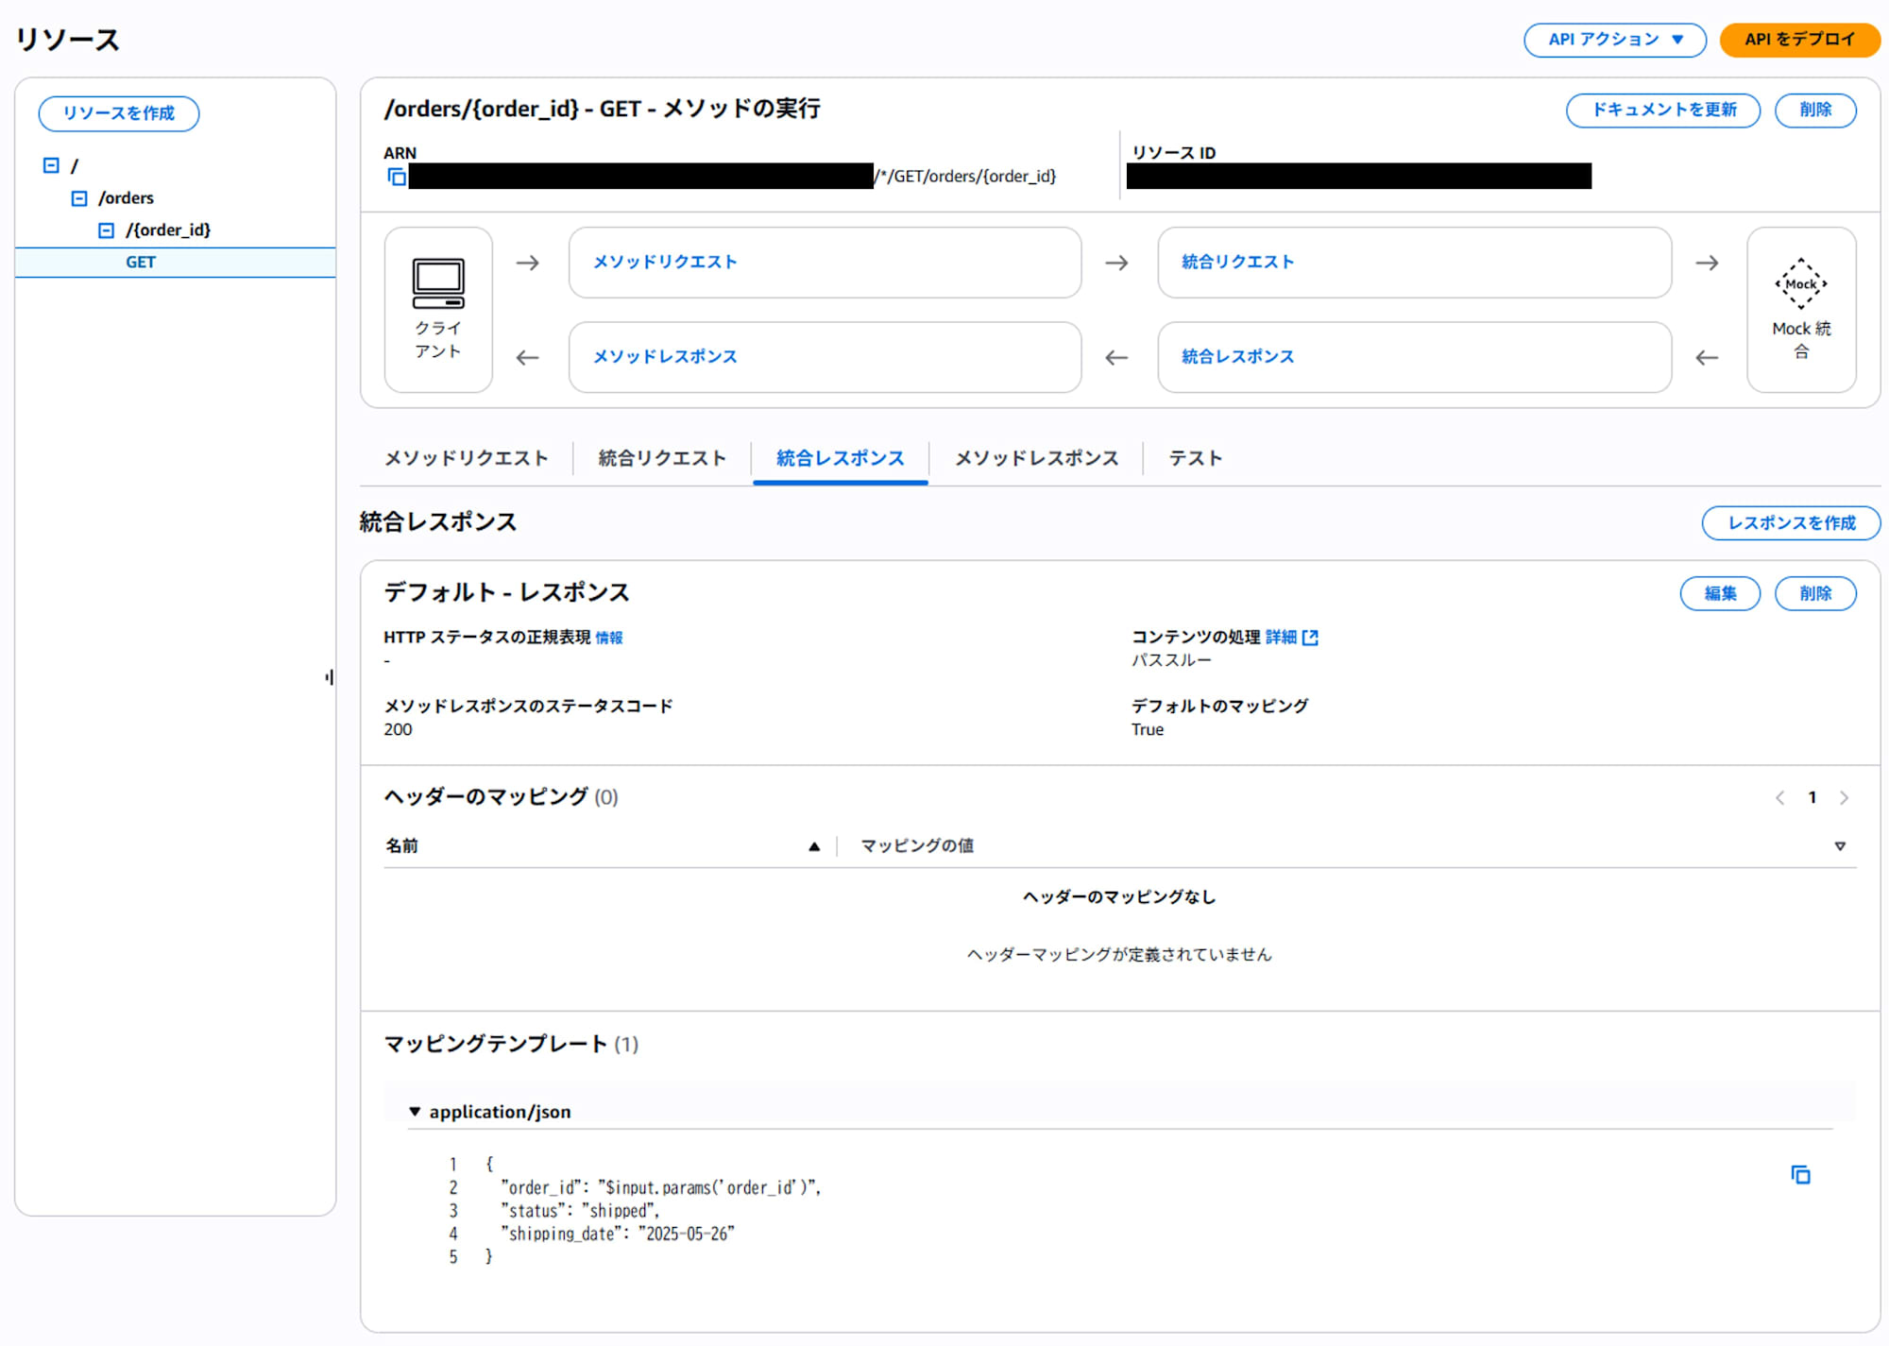1889x1346 pixels.
Task: Go to previous header mapping page
Action: (x=1779, y=798)
